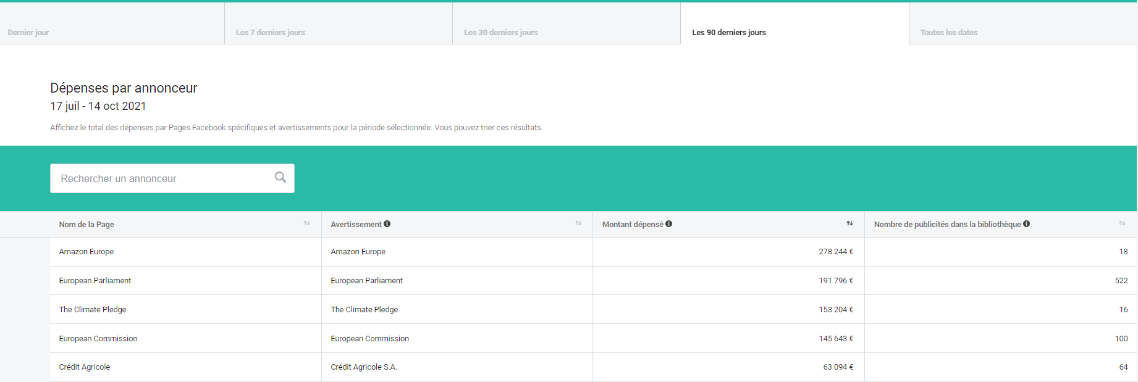Open the Nombre de publicités info icon
The width and height of the screenshot is (1138, 382).
coord(1027,224)
